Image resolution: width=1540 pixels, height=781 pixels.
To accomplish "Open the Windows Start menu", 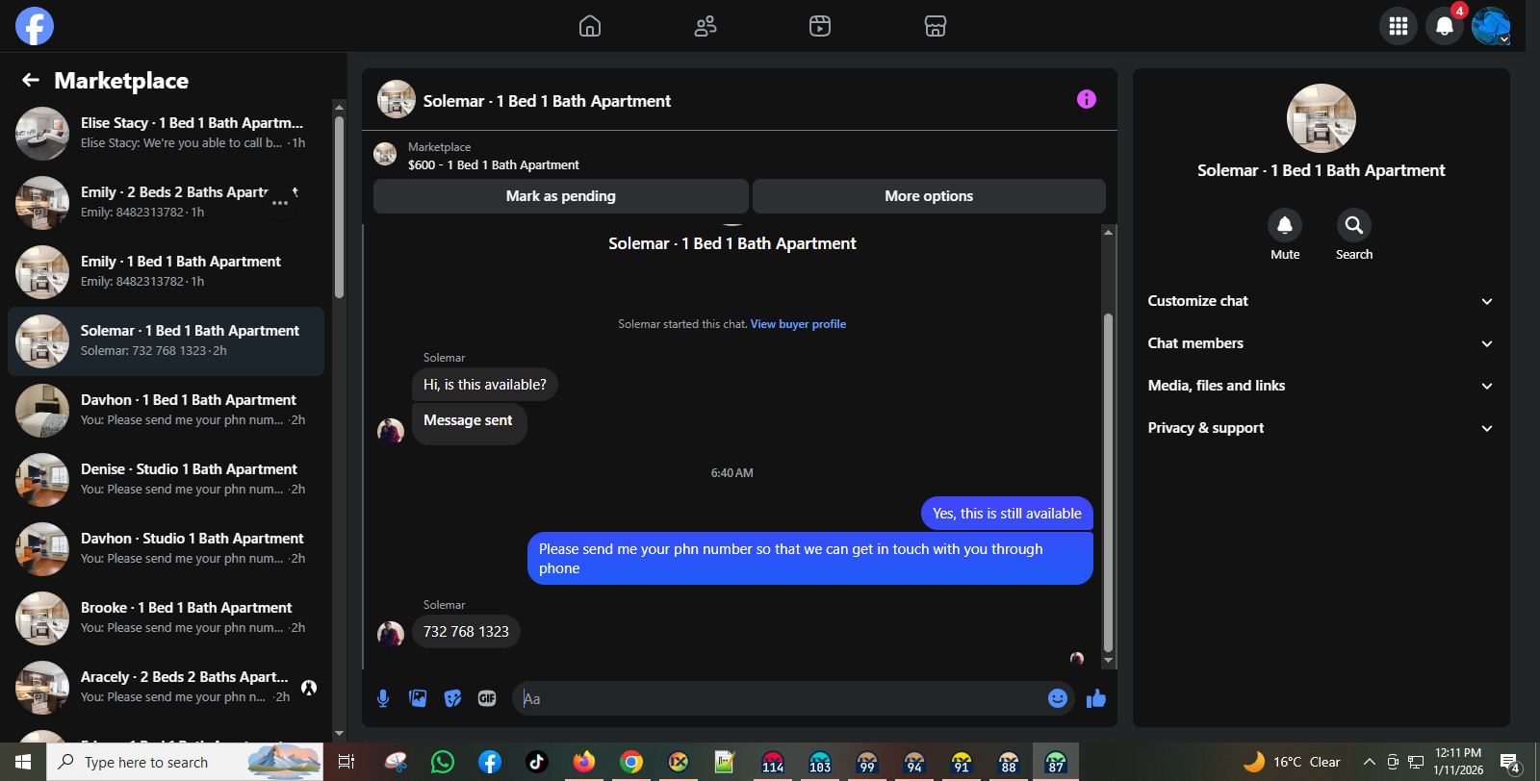I will [23, 762].
